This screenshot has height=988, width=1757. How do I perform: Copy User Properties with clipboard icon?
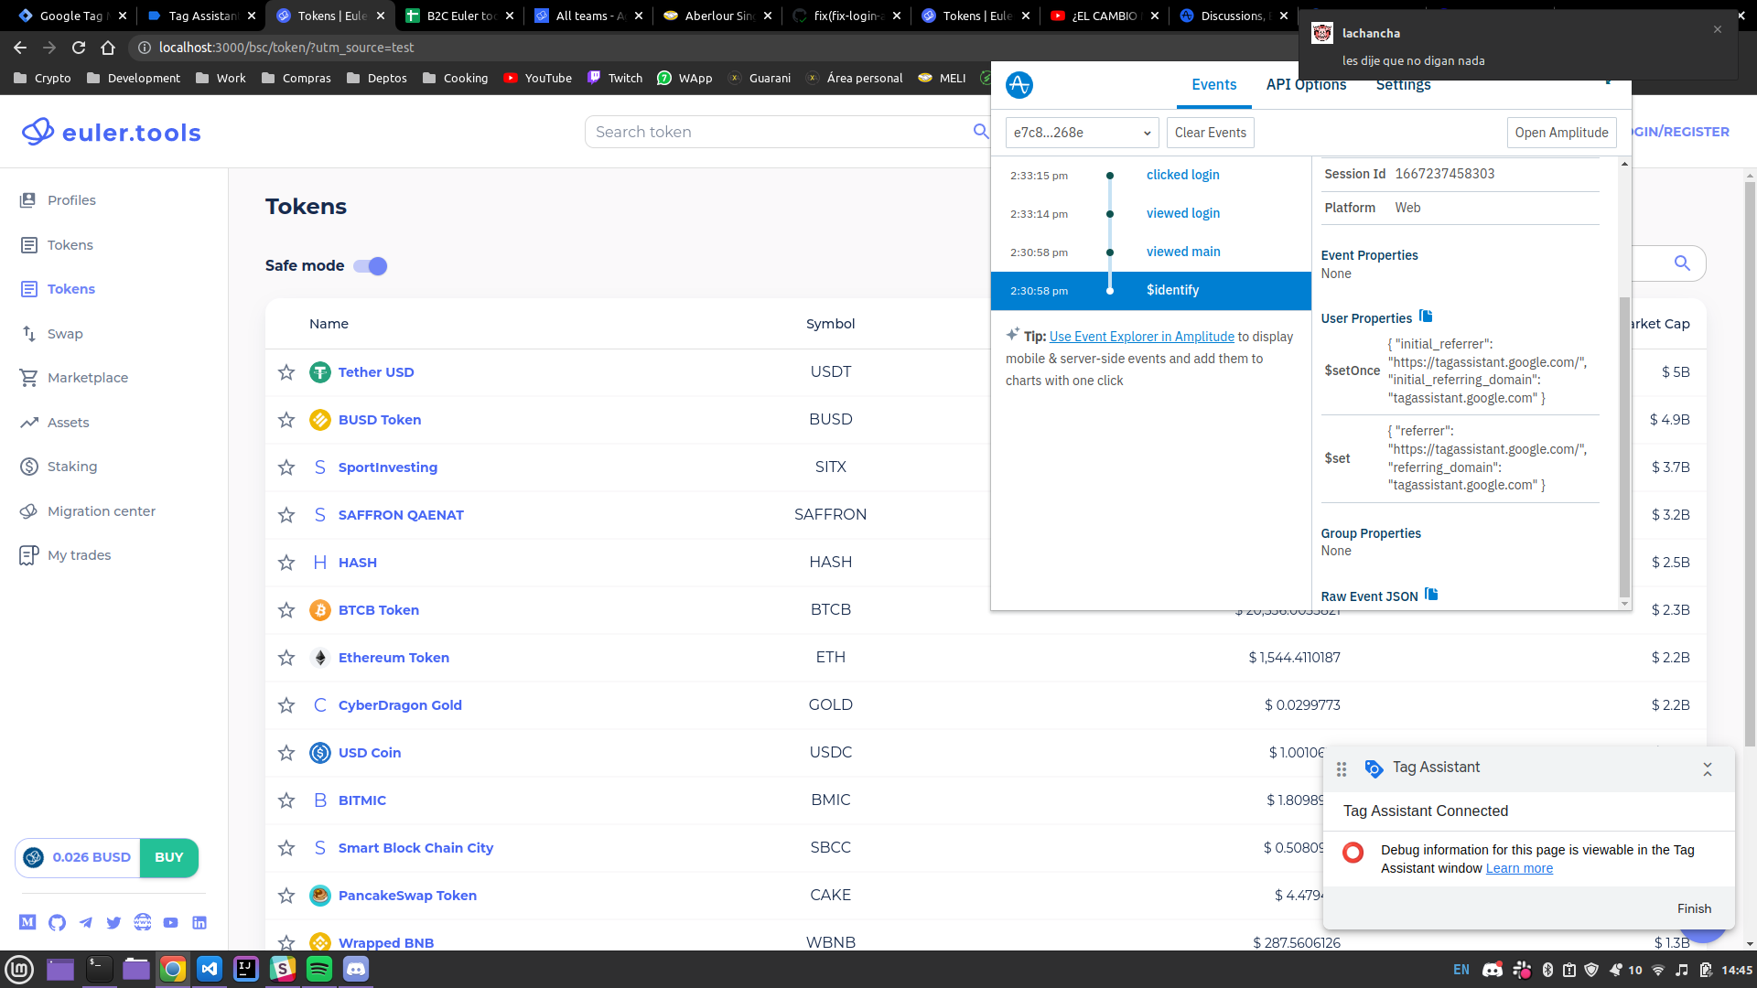coord(1426,317)
